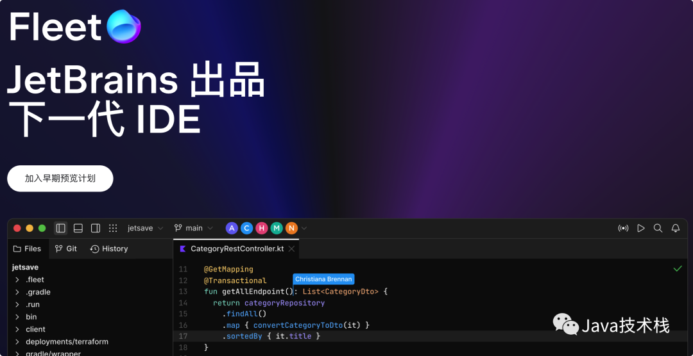The image size is (693, 356).
Task: Expand the .gradle folder
Action: tap(17, 292)
